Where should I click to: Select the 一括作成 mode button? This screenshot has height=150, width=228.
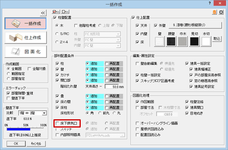(x=25, y=24)
